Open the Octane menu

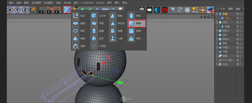point(100,3)
